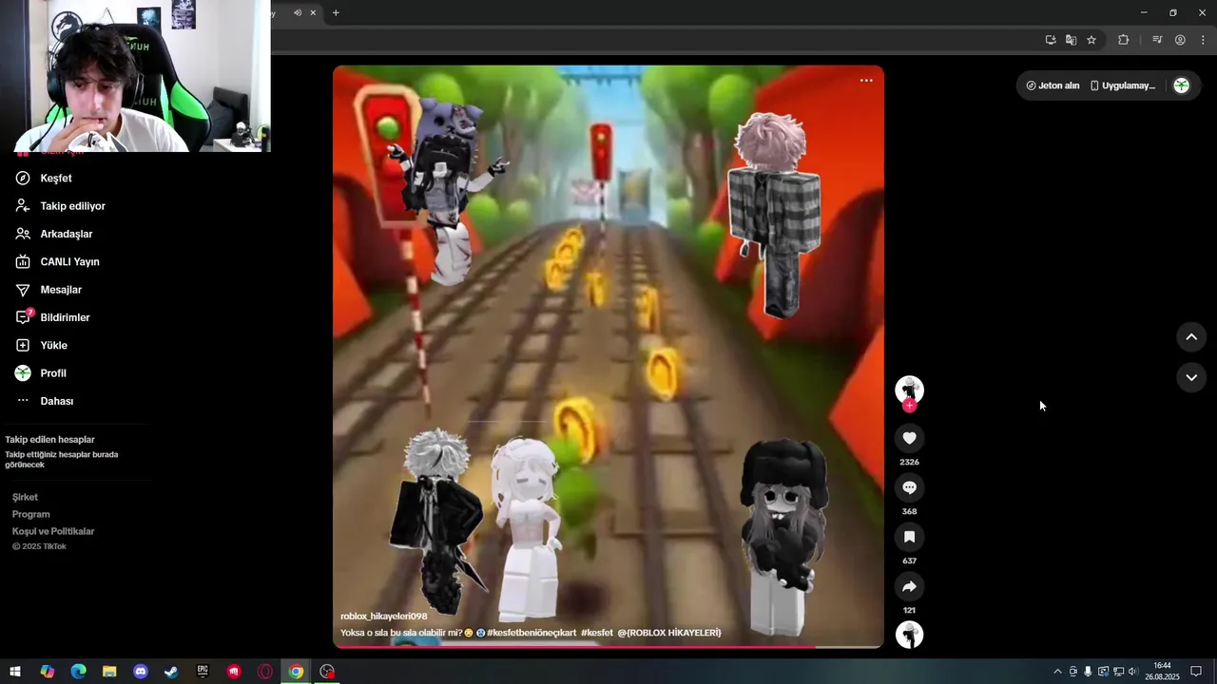Open Chrome media controls icon

(x=1157, y=40)
